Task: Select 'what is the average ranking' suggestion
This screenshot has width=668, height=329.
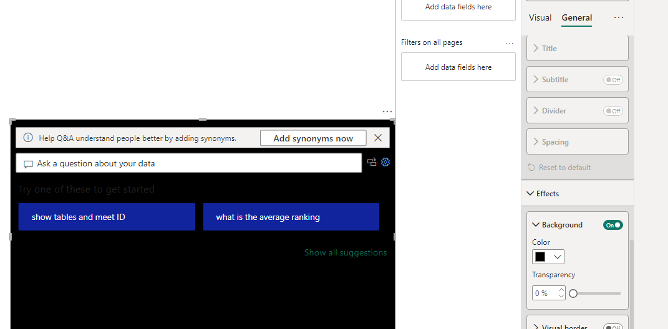Action: point(291,217)
